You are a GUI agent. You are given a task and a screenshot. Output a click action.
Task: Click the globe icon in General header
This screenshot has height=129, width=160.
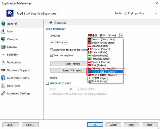coord(51,23)
